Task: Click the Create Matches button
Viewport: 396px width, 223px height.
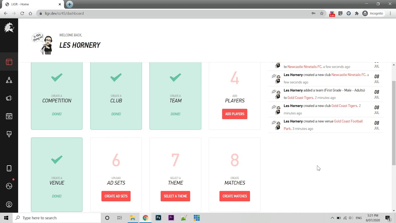Action: pyautogui.click(x=235, y=196)
